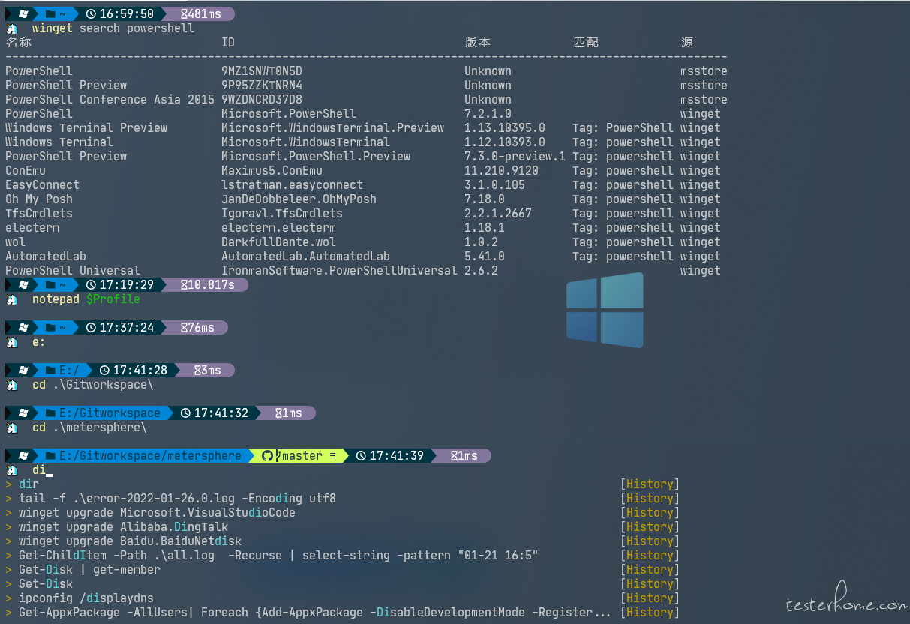This screenshot has width=910, height=624.
Task: Select 'winget upgrade Microsoft.VisualStudioCode' suggestion
Action: click(x=157, y=513)
